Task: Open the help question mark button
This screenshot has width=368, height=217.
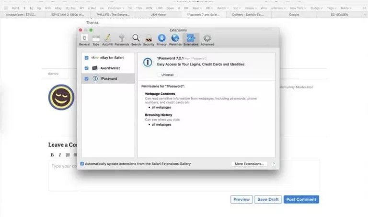Action: pos(274,164)
